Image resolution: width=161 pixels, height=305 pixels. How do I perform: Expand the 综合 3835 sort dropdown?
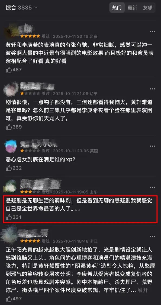[21, 8]
